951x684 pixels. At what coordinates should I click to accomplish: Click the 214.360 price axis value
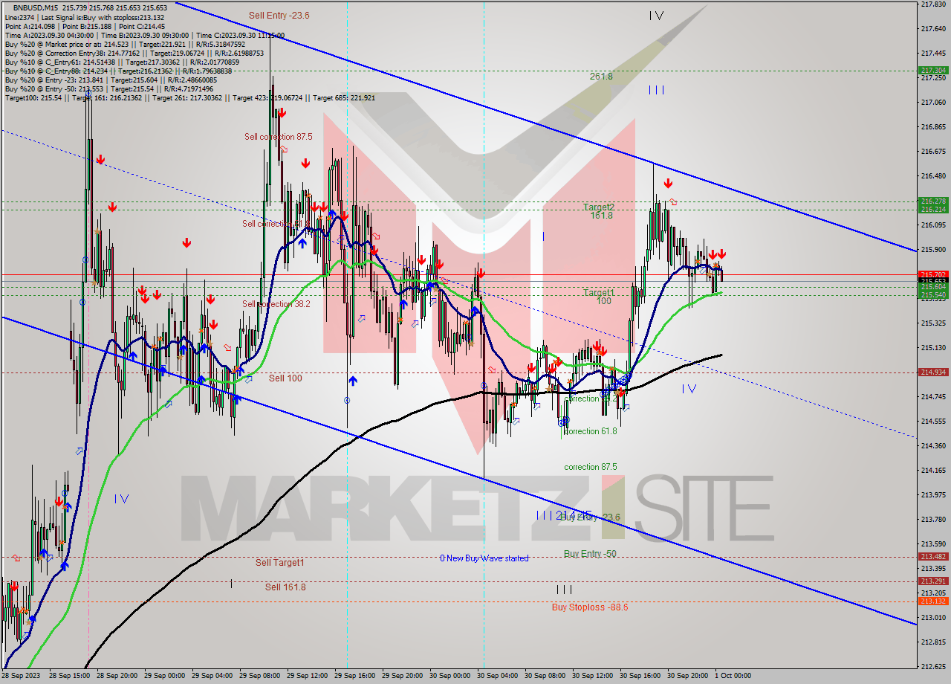coord(933,446)
